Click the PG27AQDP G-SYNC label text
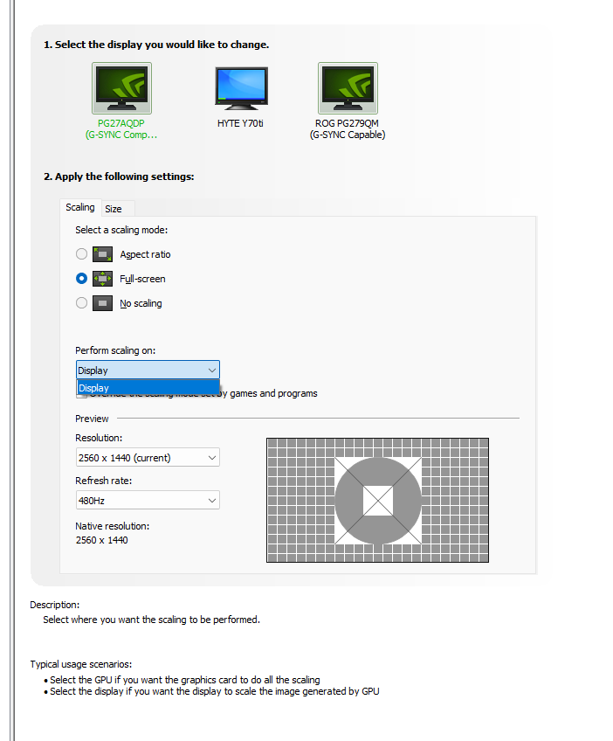This screenshot has width=613, height=741. click(121, 129)
